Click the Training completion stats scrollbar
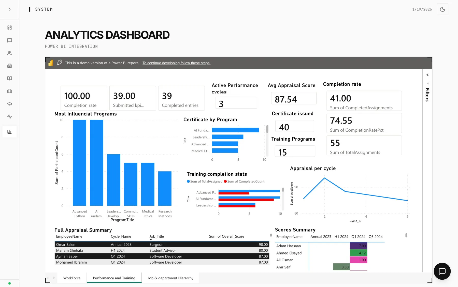Viewport: 458px width, 287px height. tap(283, 190)
